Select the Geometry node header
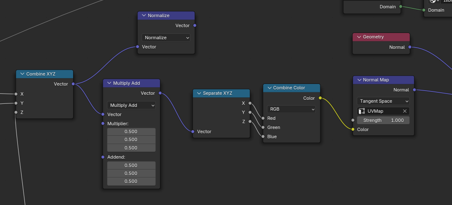Screen dimensions: 452x205 [x=383, y=37]
